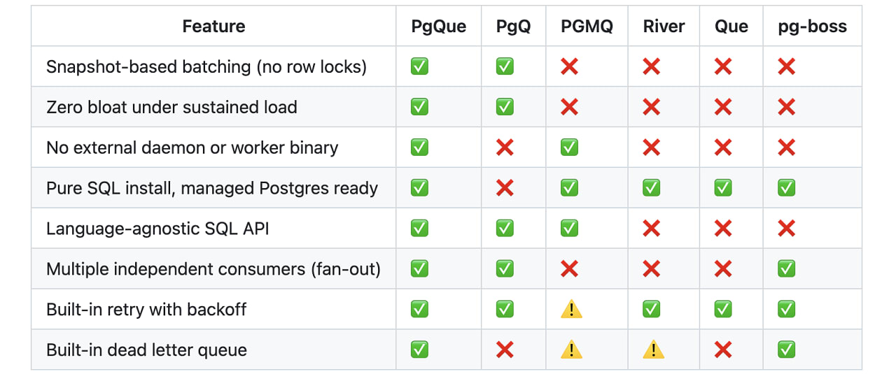Select the PgQue column header
Image resolution: width=896 pixels, height=374 pixels.
tap(439, 27)
